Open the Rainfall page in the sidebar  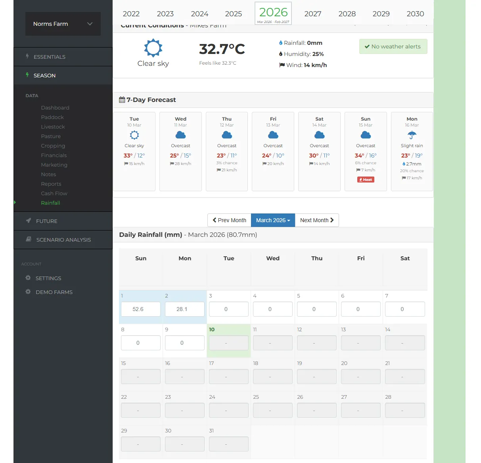point(51,203)
